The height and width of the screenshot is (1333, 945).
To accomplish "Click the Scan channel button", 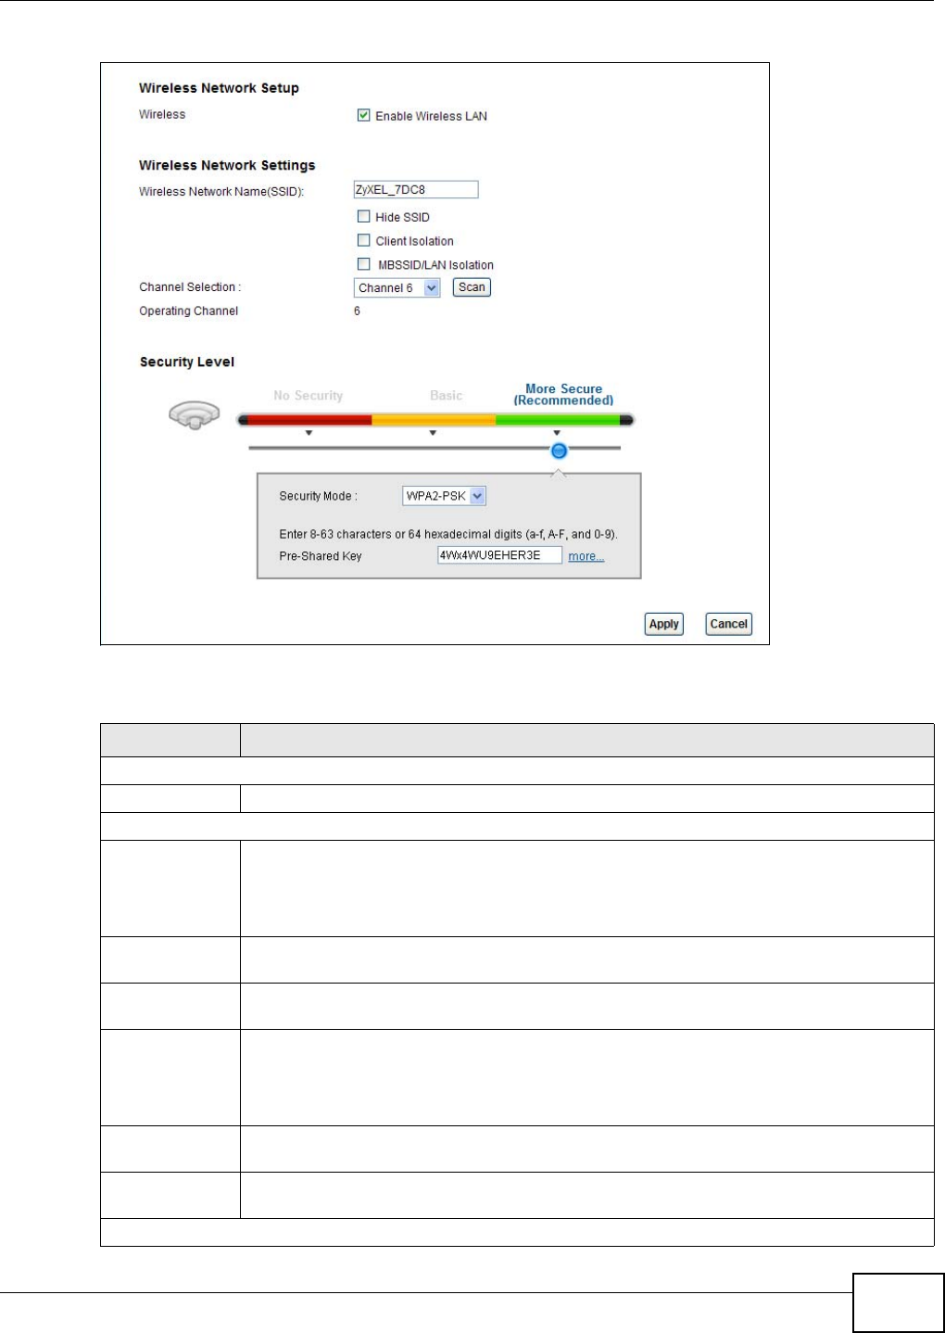I will (x=472, y=287).
